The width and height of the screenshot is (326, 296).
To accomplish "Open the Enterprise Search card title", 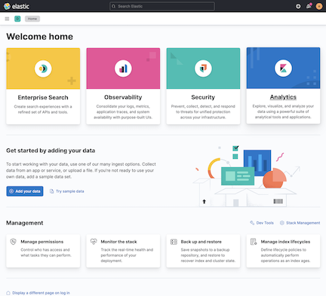I will pyautogui.click(x=43, y=97).
